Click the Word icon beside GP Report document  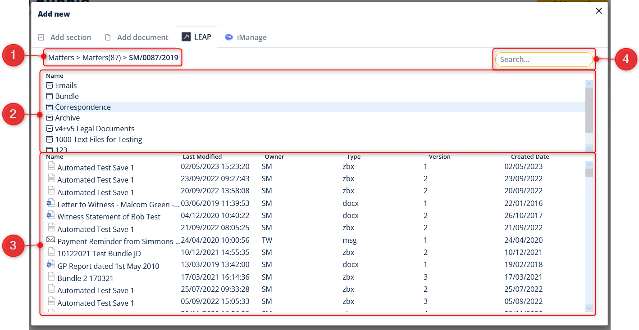(51, 265)
